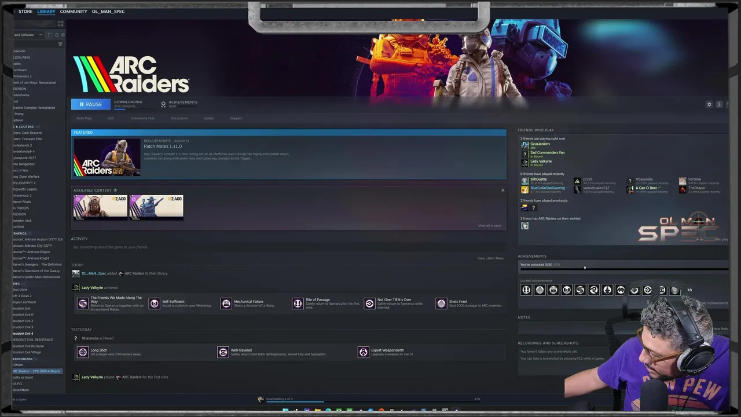Open the STORE menu

coord(25,12)
